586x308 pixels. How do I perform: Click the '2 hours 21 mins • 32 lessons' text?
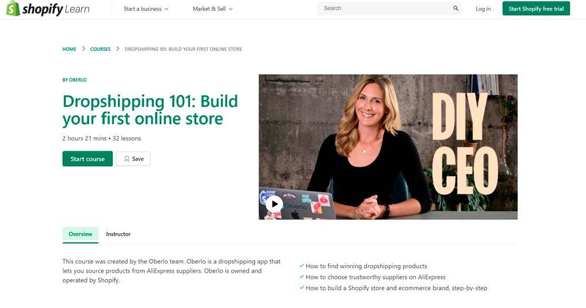click(102, 138)
